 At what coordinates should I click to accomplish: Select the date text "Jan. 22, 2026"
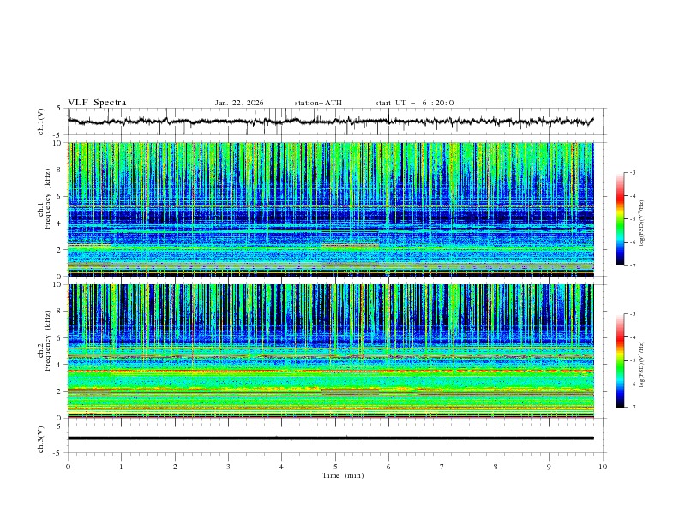pos(239,103)
